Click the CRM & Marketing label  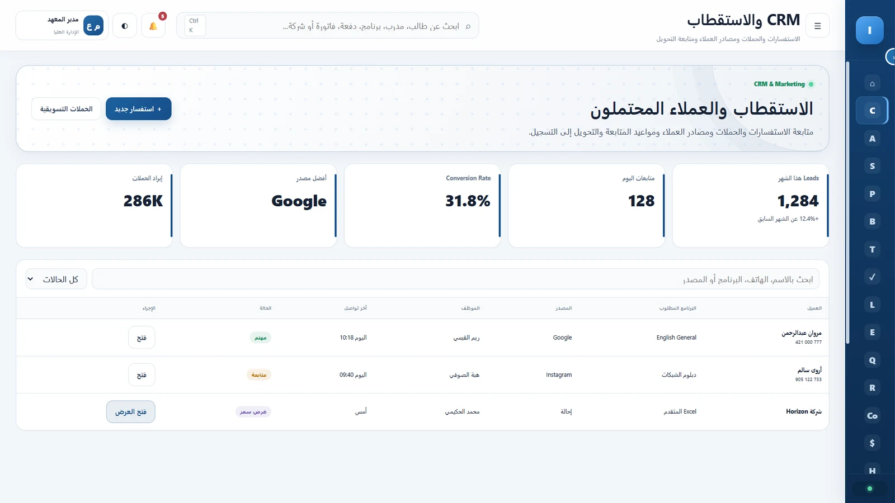[779, 84]
